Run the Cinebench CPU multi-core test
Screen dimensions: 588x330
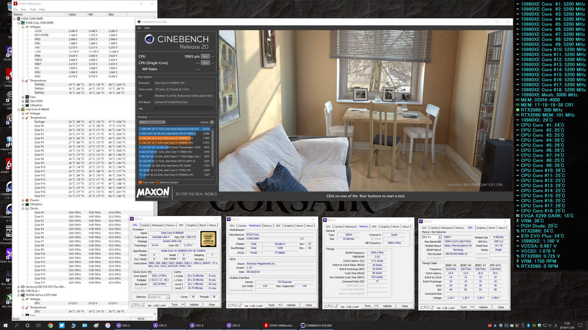tap(205, 56)
